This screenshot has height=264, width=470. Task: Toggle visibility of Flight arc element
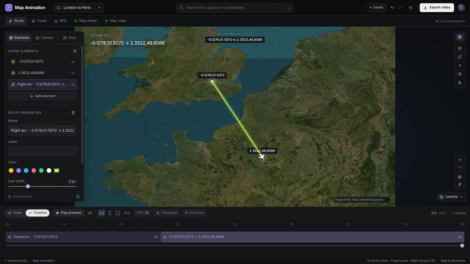pyautogui.click(x=73, y=84)
